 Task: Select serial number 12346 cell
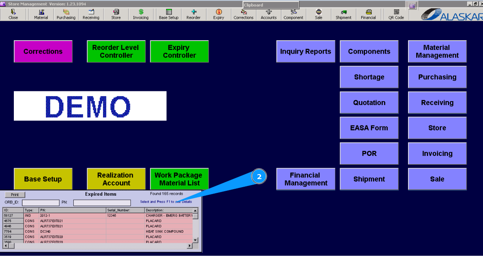coord(125,216)
